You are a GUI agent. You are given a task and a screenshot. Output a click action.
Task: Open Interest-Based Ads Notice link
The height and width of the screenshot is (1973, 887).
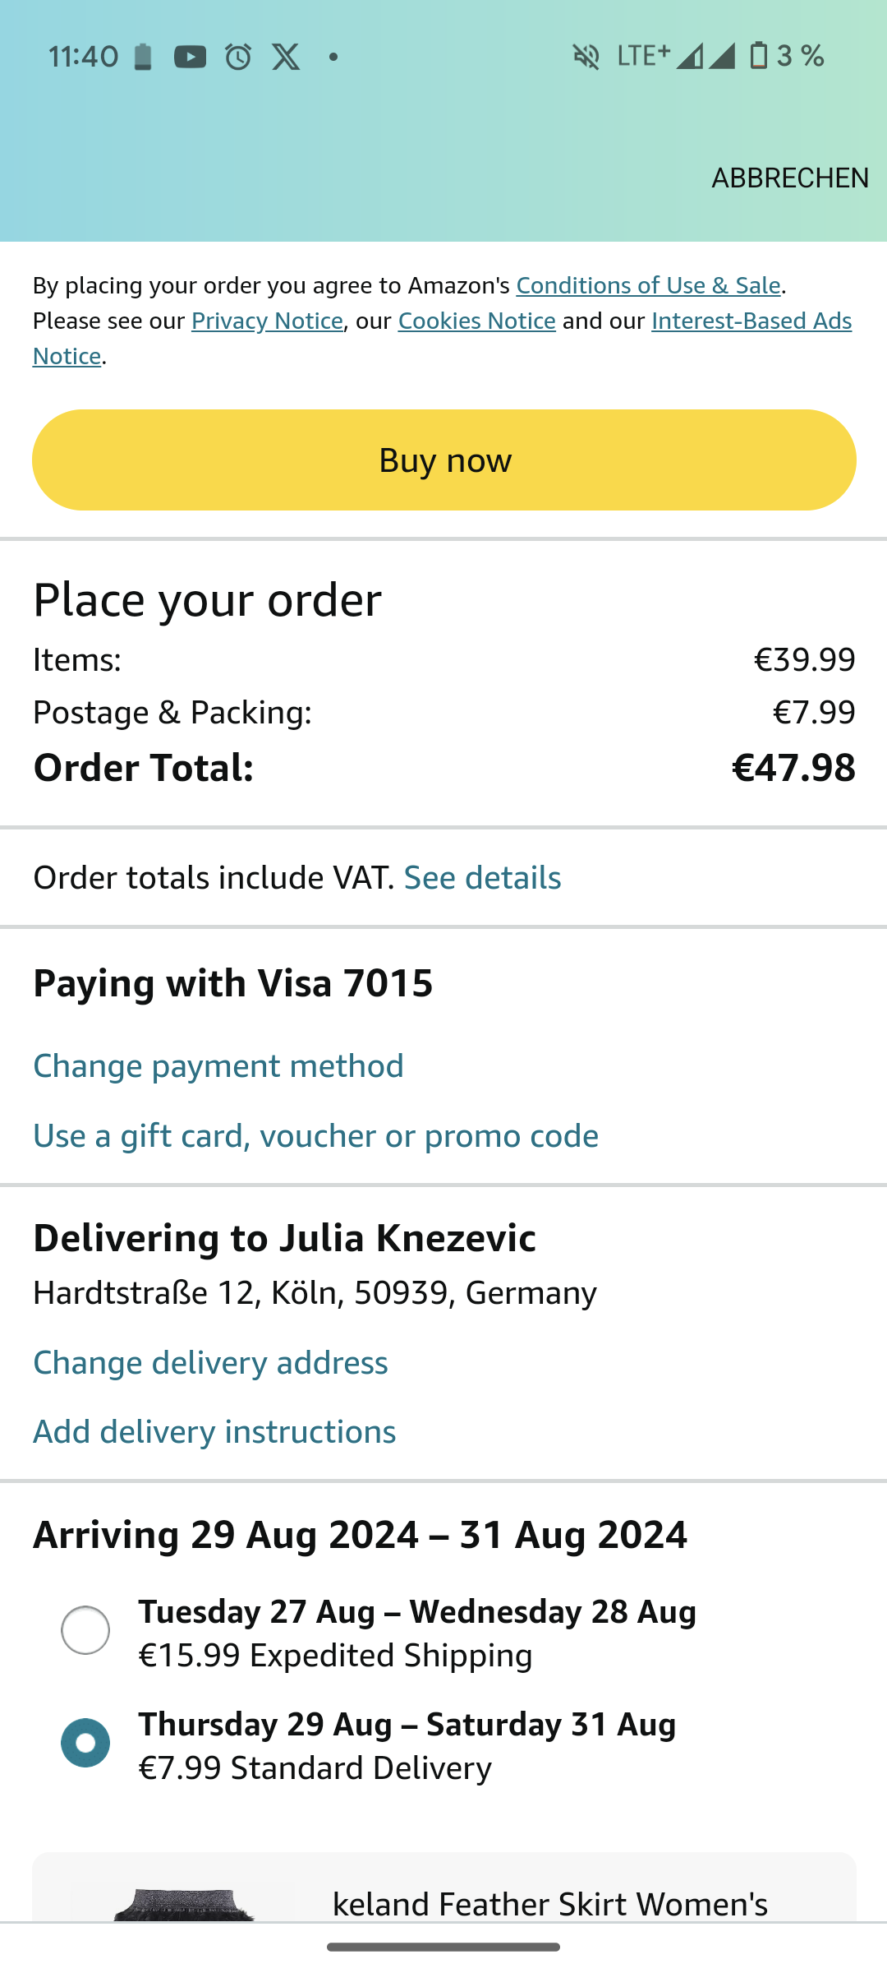pos(751,321)
